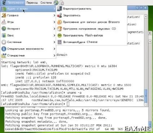The image size is (153, 133).
Task: Close the background window with X button
Action: pyautogui.click(x=150, y=33)
